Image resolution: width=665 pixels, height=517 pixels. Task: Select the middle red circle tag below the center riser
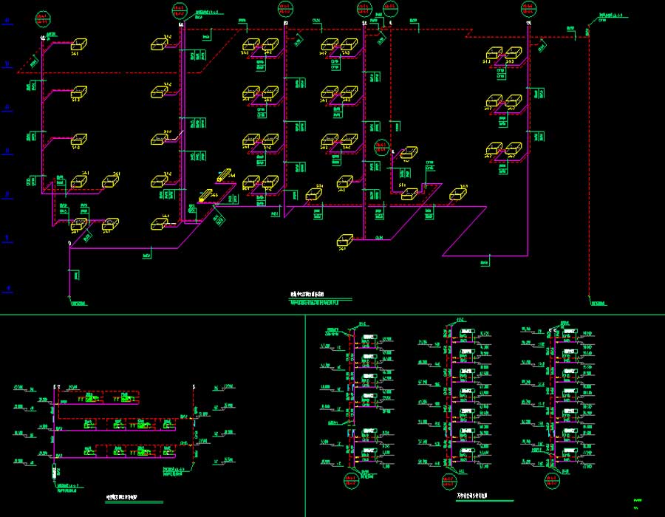point(449,482)
